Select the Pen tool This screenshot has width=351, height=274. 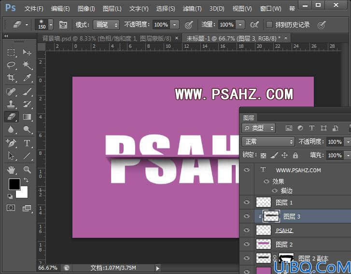pyautogui.click(x=11, y=143)
